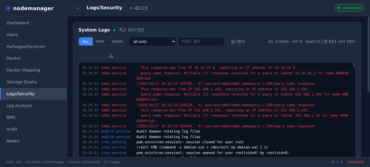
Task: Select Logs/Security in sidebar
Action: (33, 93)
